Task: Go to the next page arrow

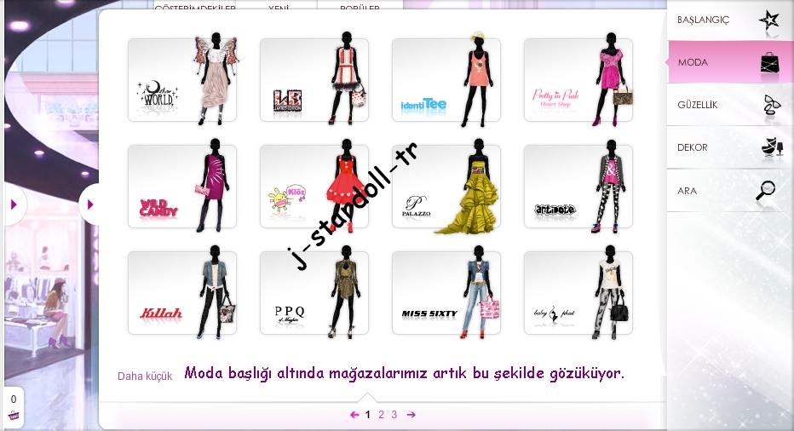Action: [411, 414]
